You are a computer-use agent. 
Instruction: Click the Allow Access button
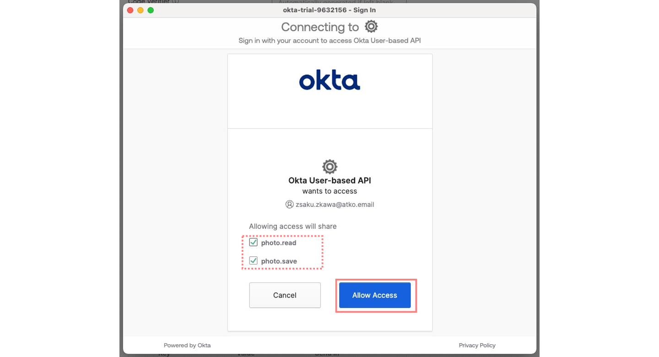click(375, 295)
